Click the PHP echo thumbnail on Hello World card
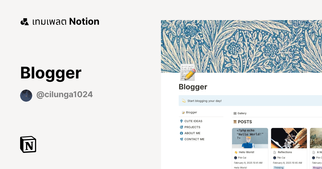The width and height of the screenshot is (322, 169). [x=250, y=138]
